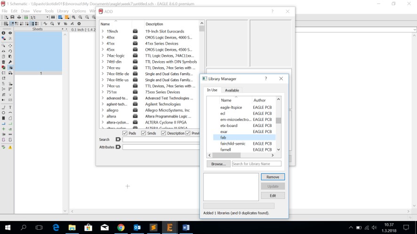Image resolution: width=417 pixels, height=234 pixels.
Task: Select the Show (eye) tool
Action: [x=10, y=33]
